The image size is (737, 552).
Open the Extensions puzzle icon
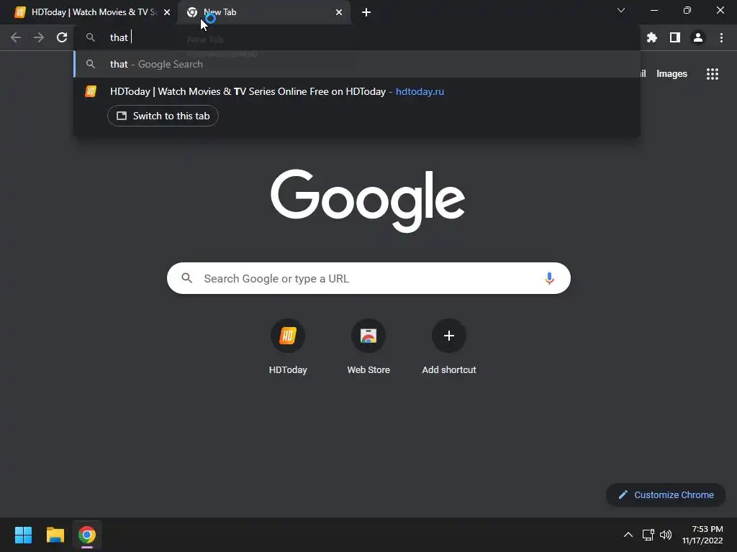point(652,37)
